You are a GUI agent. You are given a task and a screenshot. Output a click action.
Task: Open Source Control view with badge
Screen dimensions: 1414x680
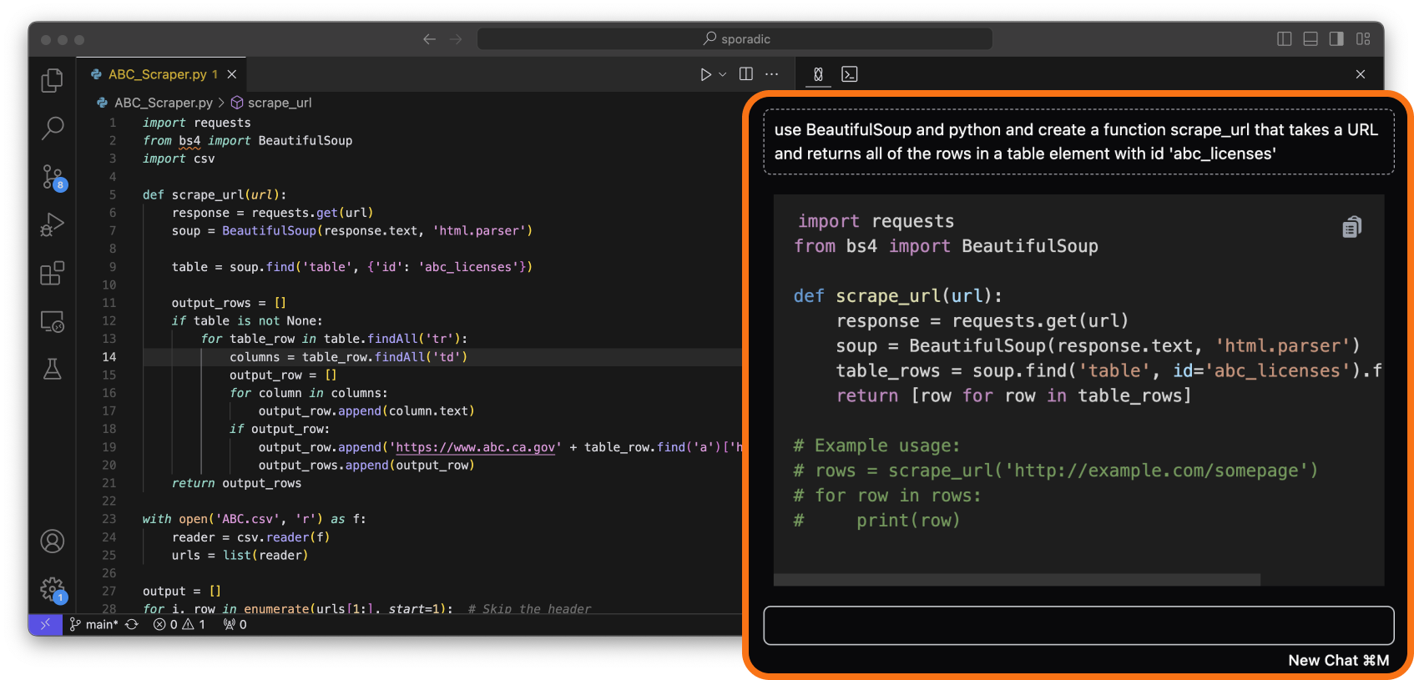point(53,177)
